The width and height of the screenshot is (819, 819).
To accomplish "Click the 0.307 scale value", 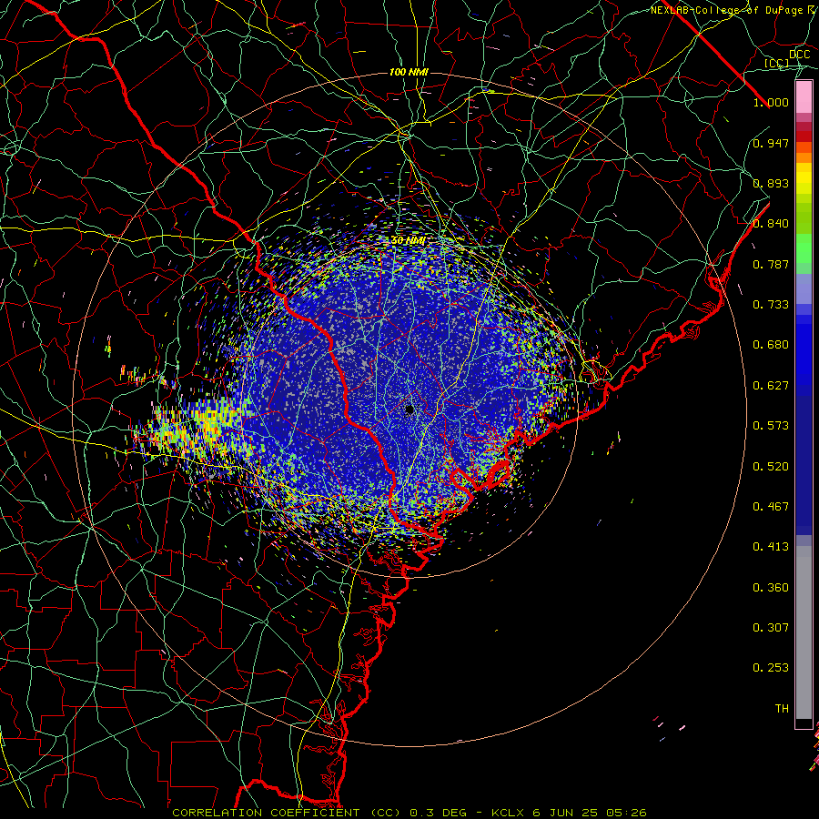I will point(771,628).
